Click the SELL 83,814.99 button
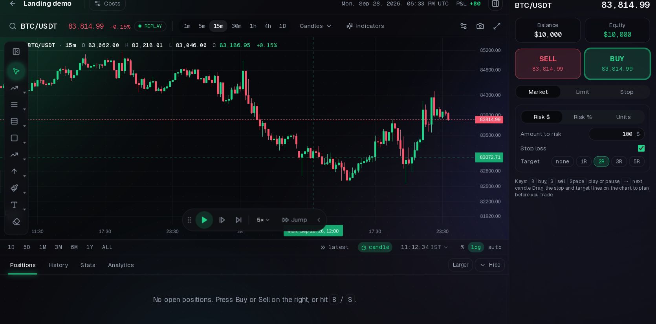Viewport: 656px width, 324px height. [548, 64]
